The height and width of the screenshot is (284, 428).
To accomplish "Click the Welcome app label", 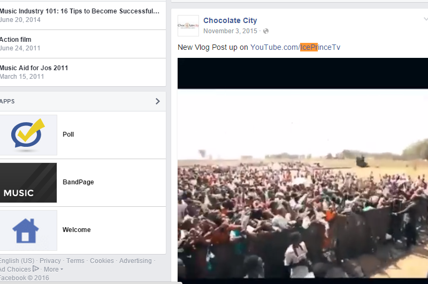I will coord(77,230).
